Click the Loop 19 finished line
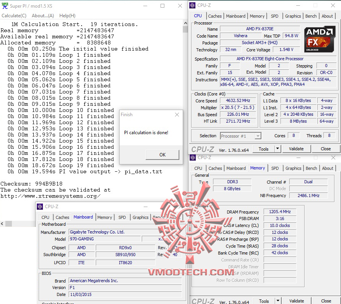Screen dimensions: 341x304 (61, 166)
